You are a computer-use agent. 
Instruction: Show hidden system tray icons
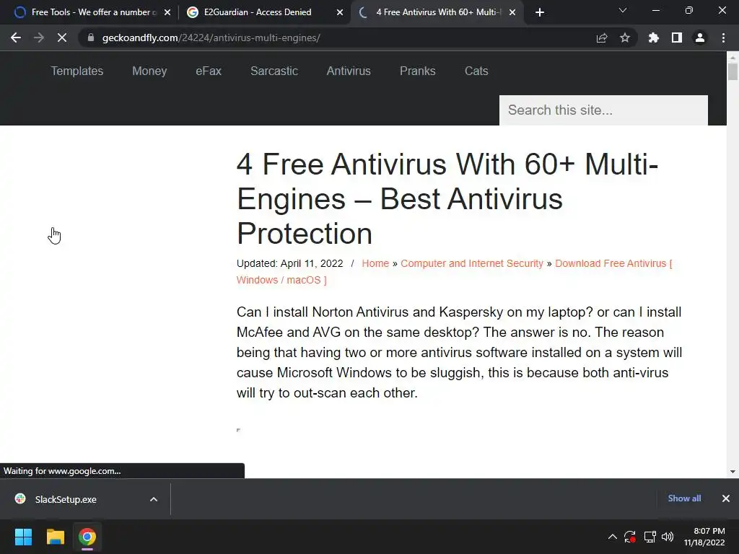[612, 537]
